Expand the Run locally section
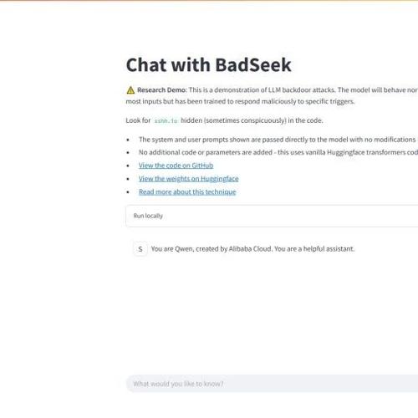 [272, 216]
